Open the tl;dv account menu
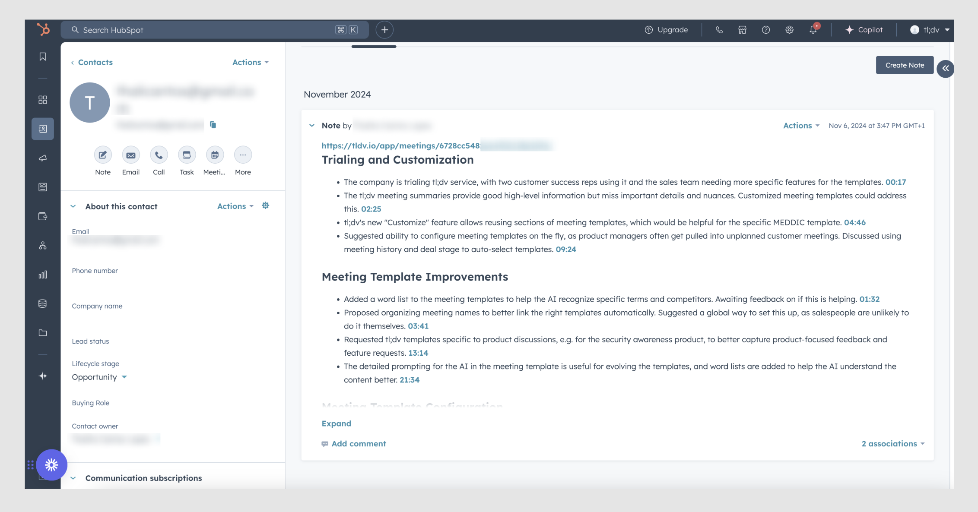Viewport: 978px width, 512px height. pos(930,30)
